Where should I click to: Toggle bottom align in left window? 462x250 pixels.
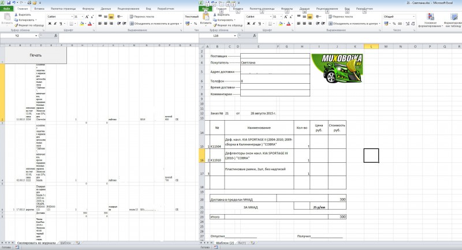click(x=111, y=17)
